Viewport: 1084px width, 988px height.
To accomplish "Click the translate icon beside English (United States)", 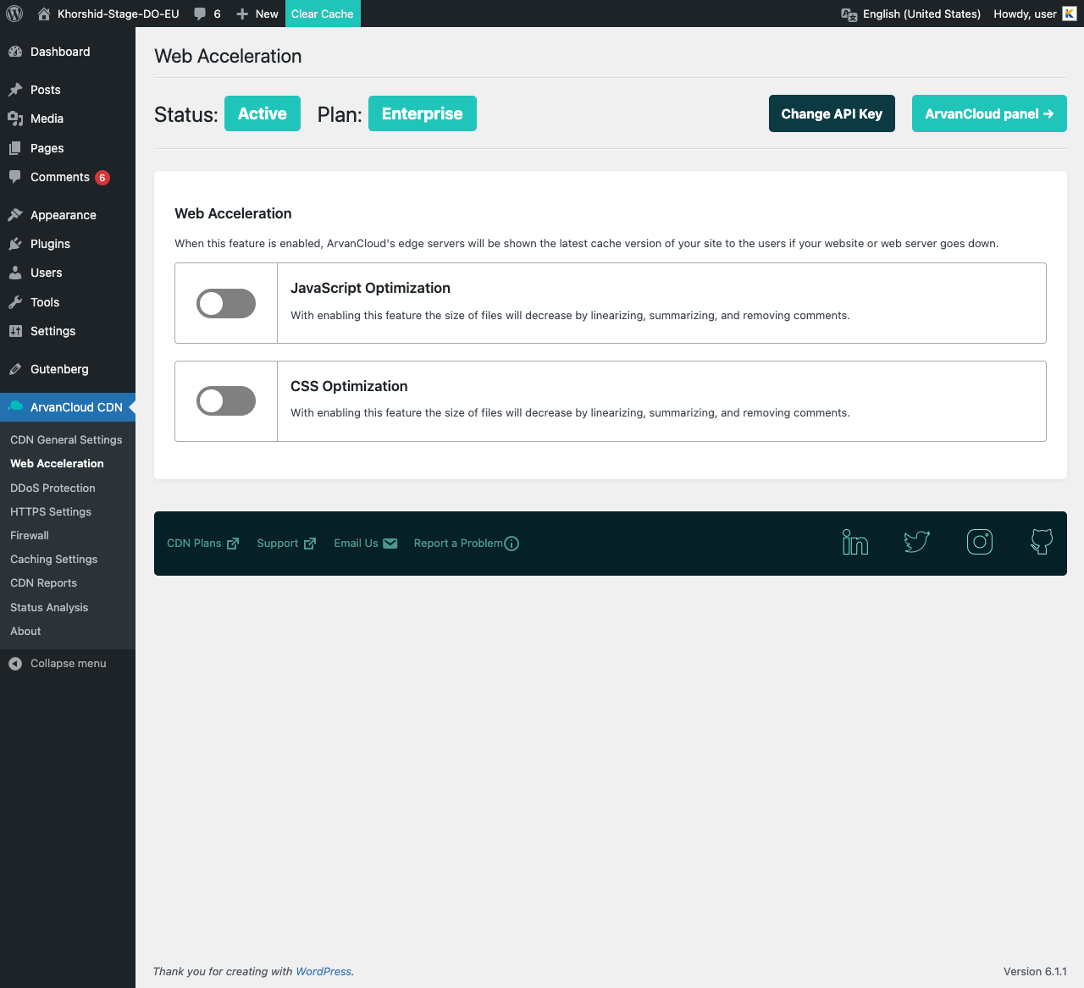I will click(x=849, y=14).
